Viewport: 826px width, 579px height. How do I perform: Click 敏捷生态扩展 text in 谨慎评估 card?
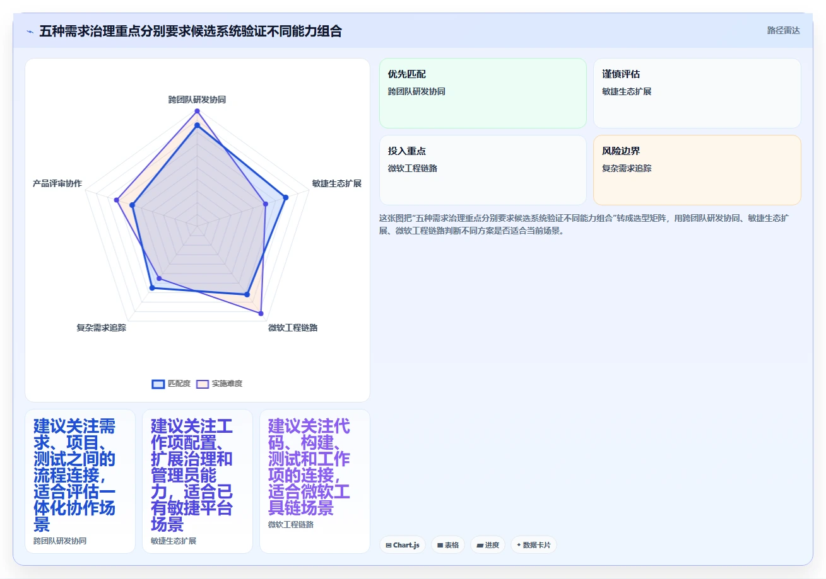tap(627, 91)
